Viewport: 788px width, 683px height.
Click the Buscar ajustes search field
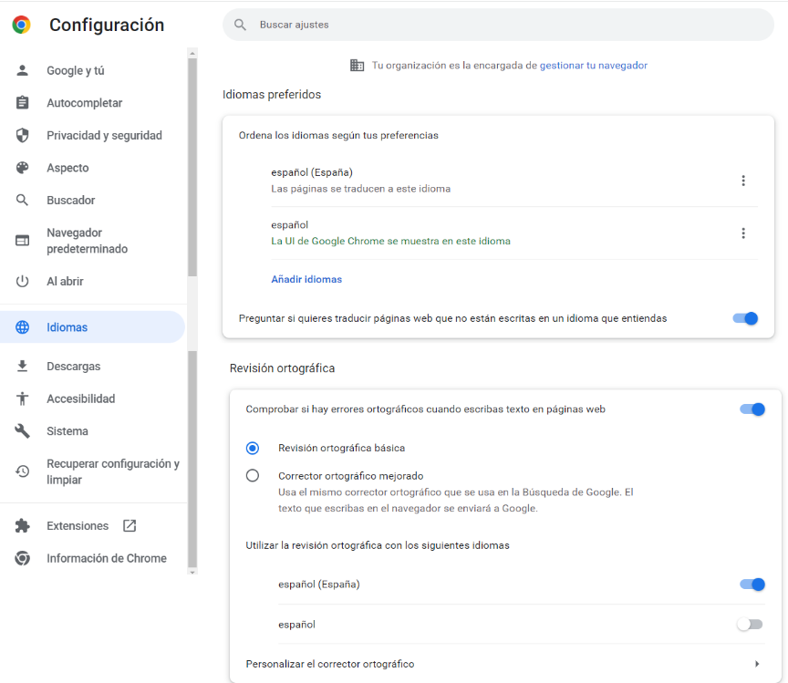tap(498, 25)
